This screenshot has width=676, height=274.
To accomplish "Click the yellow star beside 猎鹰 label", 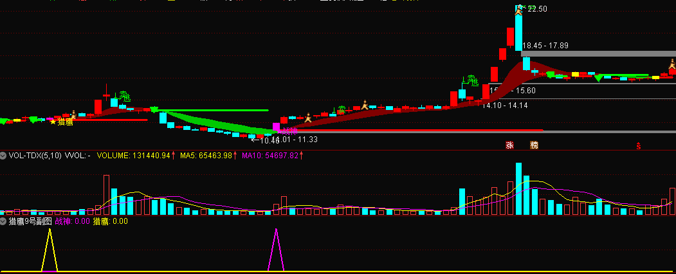I will [x=53, y=122].
